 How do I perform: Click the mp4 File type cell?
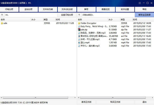point(125,43)
